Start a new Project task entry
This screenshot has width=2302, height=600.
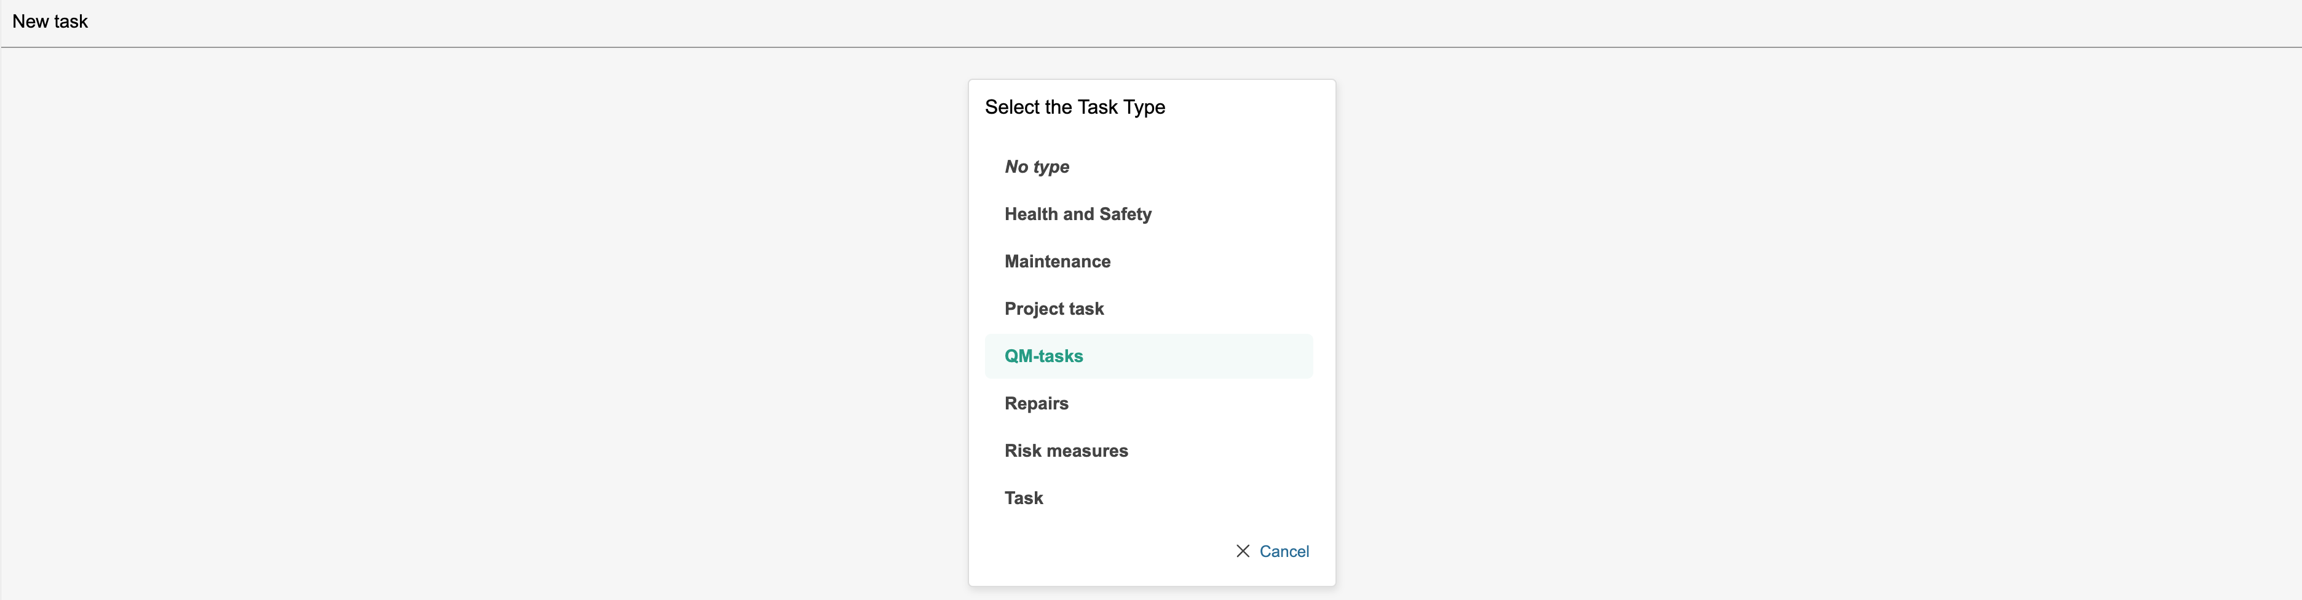(x=1054, y=309)
